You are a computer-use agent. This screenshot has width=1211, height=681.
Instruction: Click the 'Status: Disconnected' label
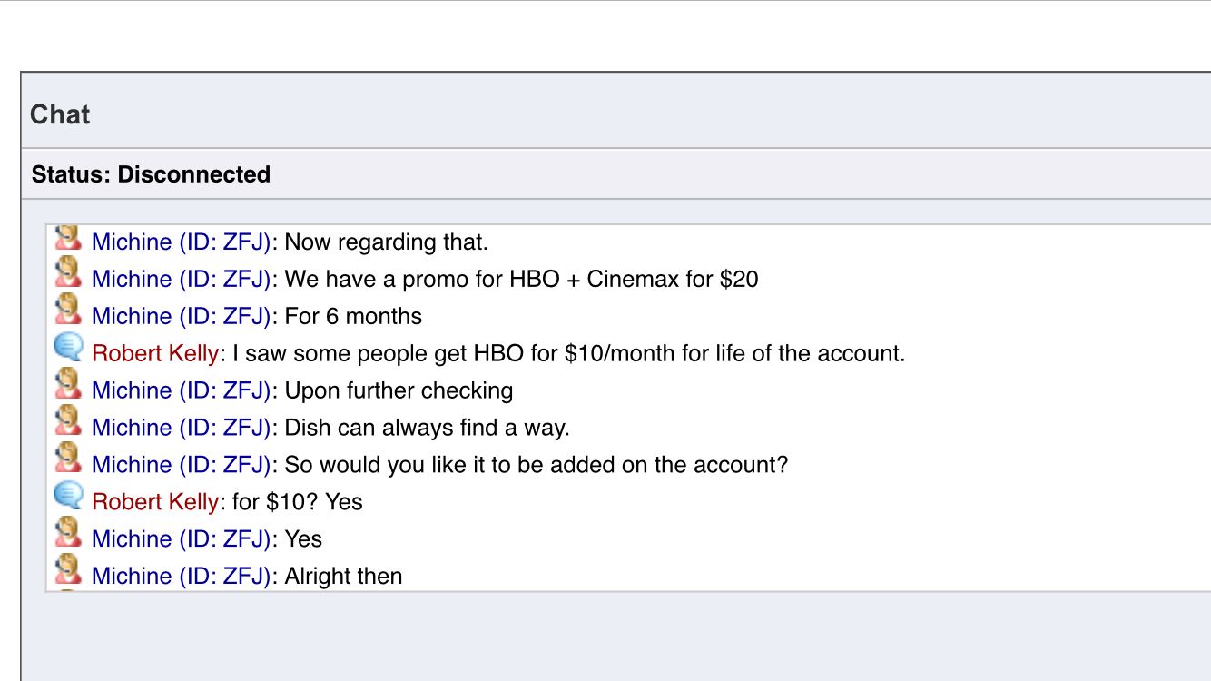coord(151,174)
